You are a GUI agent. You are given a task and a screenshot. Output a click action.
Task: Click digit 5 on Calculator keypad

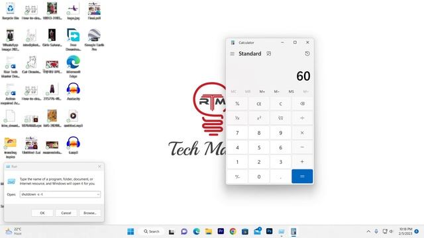259,147
